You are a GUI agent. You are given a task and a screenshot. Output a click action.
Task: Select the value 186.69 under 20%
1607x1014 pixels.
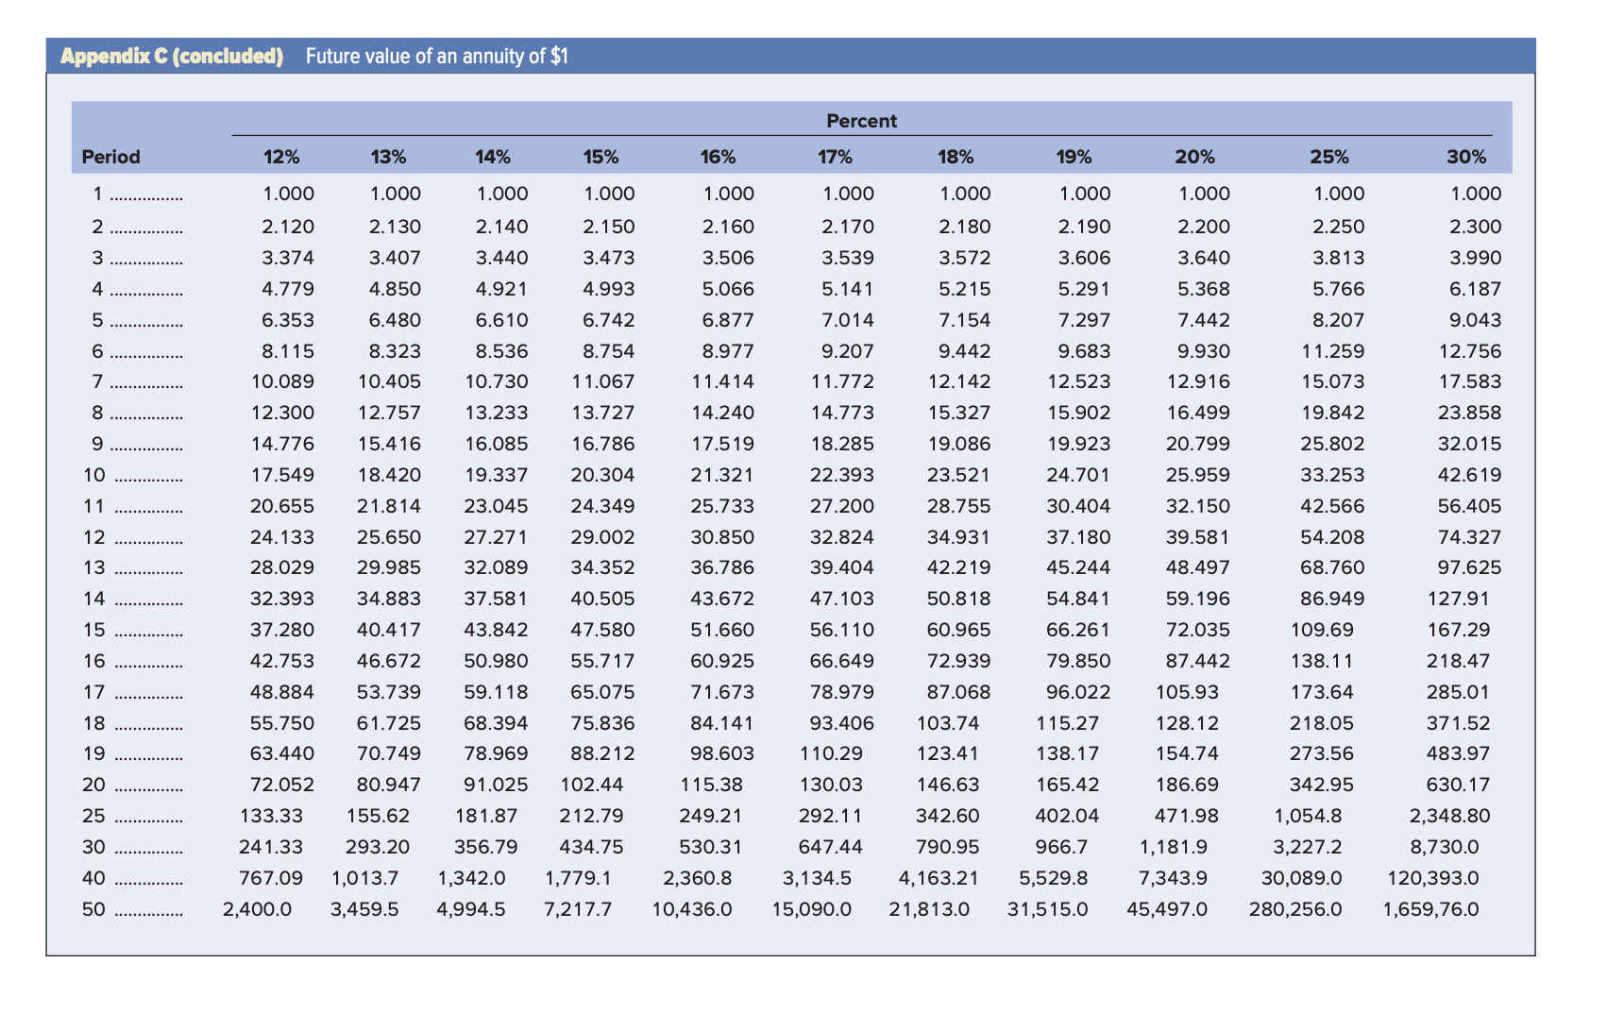pos(1186,785)
